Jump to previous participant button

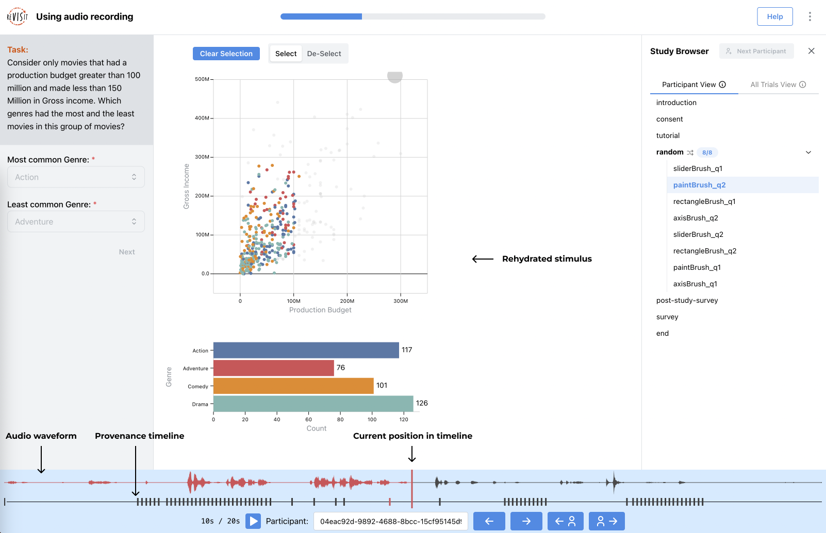[565, 521]
